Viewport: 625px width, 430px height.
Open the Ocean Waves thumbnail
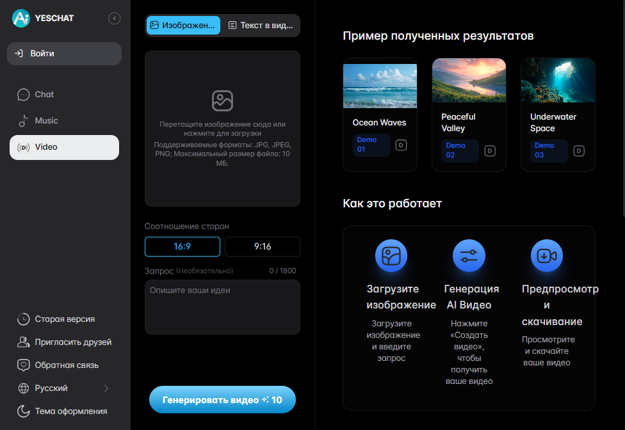coord(380,86)
